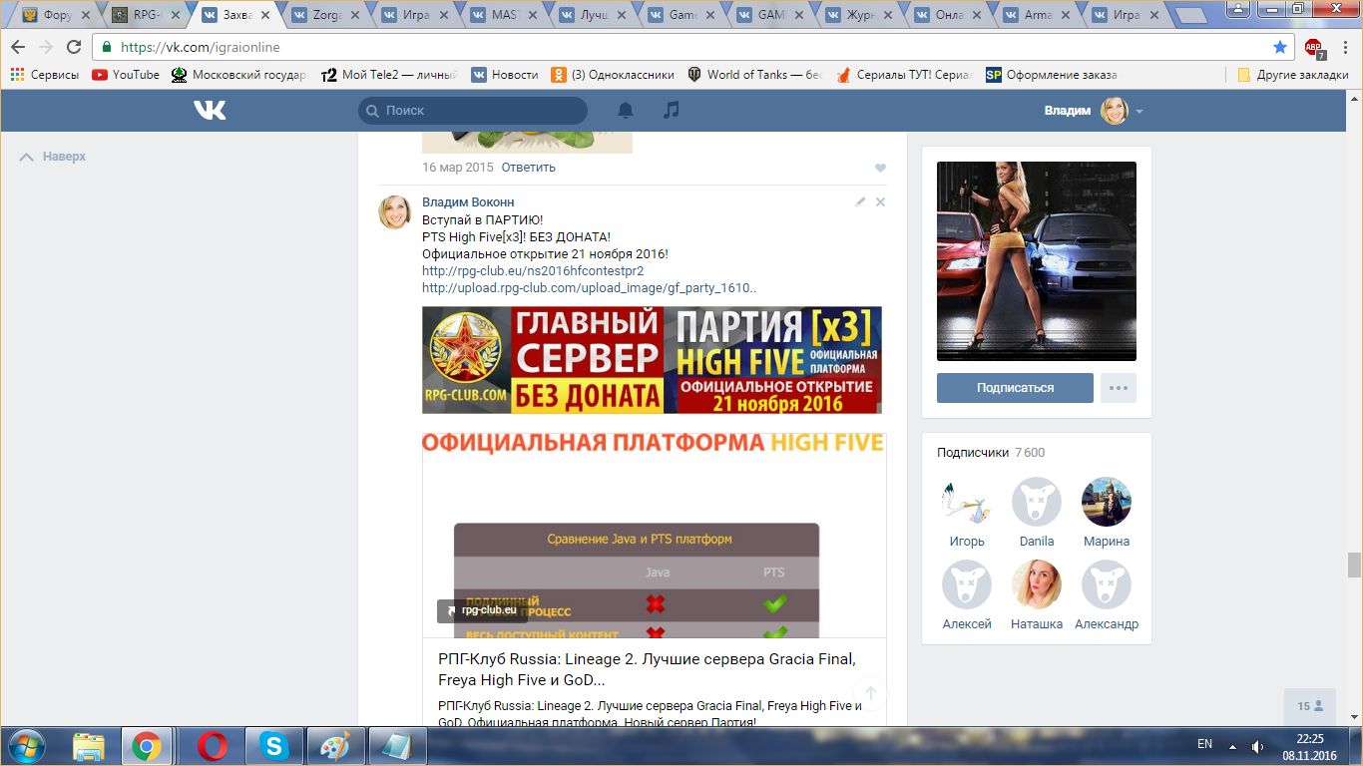This screenshot has height=766, width=1363.
Task: Switch to the Zorga browser tab
Action: tap(326, 15)
